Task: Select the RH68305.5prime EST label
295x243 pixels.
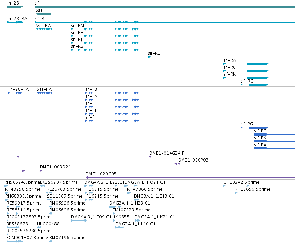Action: click(23, 196)
